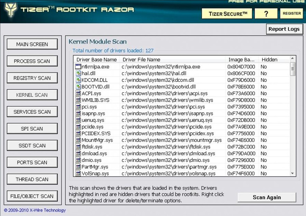Click ACPI.sys driver icon

(78, 93)
